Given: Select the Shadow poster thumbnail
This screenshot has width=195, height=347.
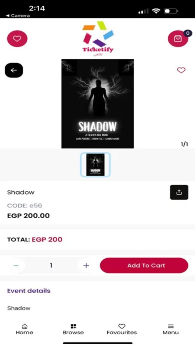Looking at the screenshot, I should coord(95,165).
